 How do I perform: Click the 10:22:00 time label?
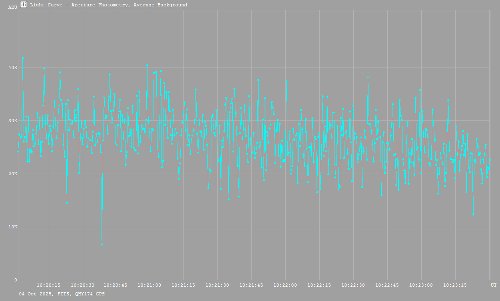[285, 285]
